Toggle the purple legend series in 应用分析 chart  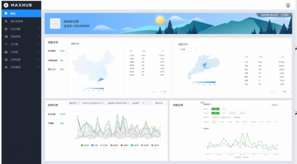click(x=115, y=145)
